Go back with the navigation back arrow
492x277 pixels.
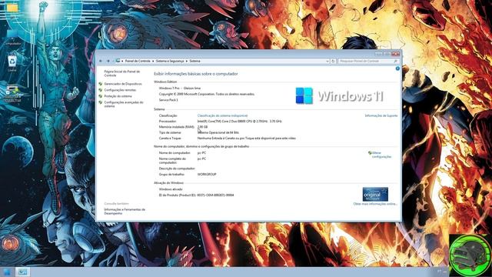(101, 61)
